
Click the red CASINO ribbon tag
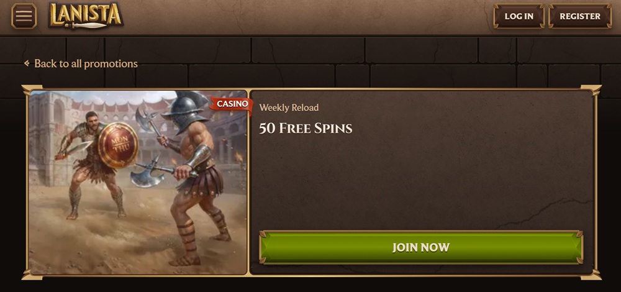[x=232, y=104]
